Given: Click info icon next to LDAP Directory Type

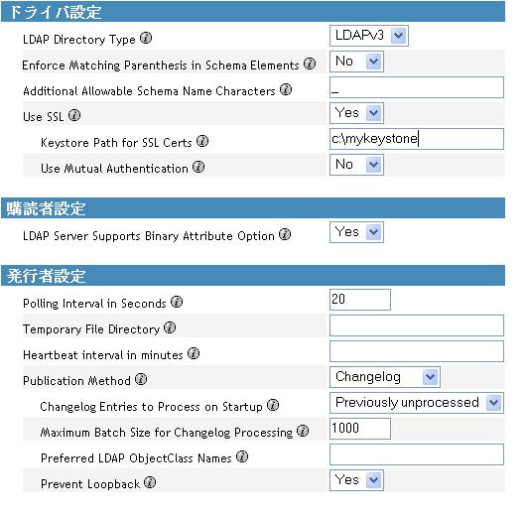Looking at the screenshot, I should (146, 38).
